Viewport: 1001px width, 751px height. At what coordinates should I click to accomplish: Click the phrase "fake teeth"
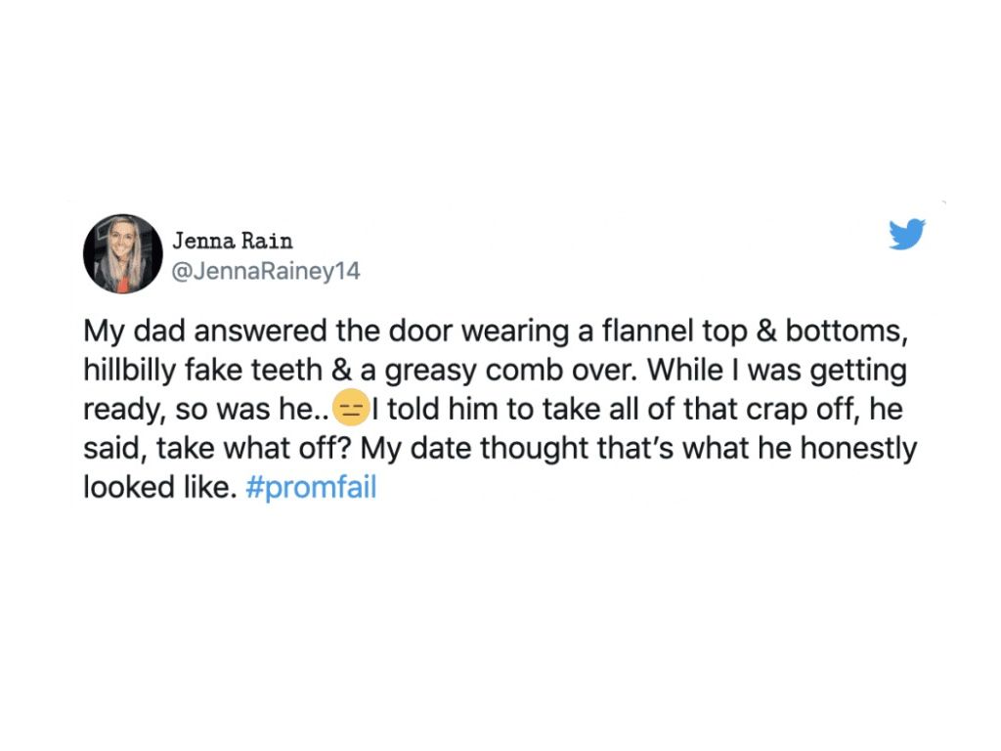(x=265, y=371)
